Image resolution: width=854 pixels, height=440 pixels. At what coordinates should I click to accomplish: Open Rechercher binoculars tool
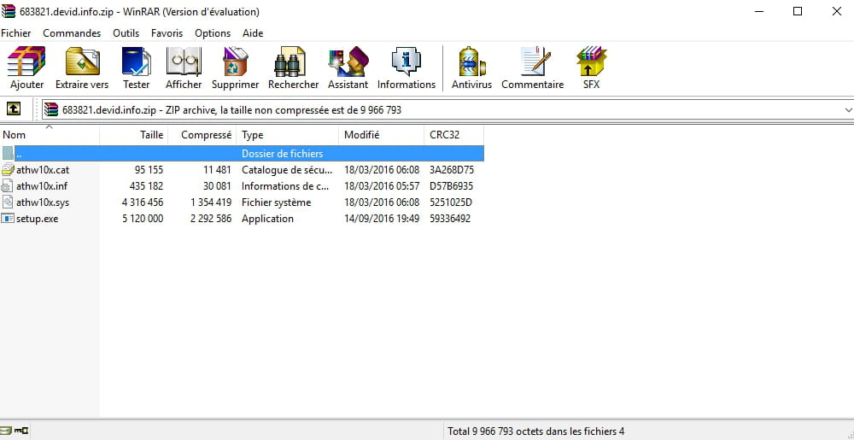click(290, 61)
